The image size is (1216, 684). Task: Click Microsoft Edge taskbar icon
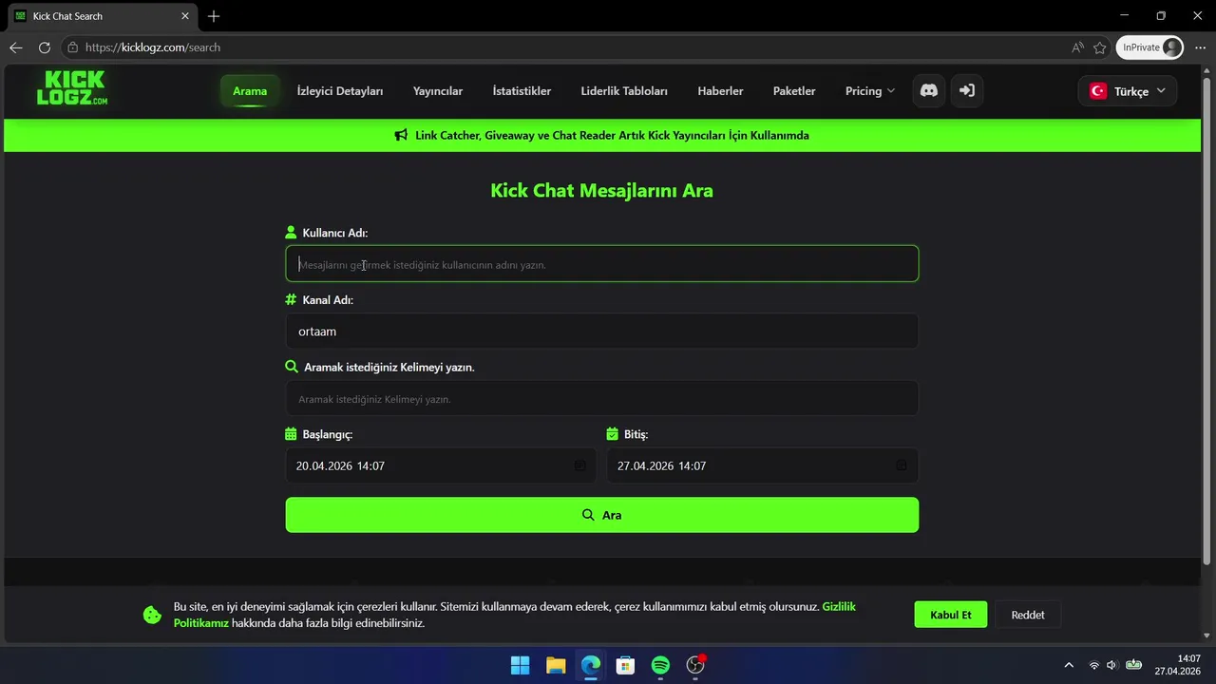point(591,665)
